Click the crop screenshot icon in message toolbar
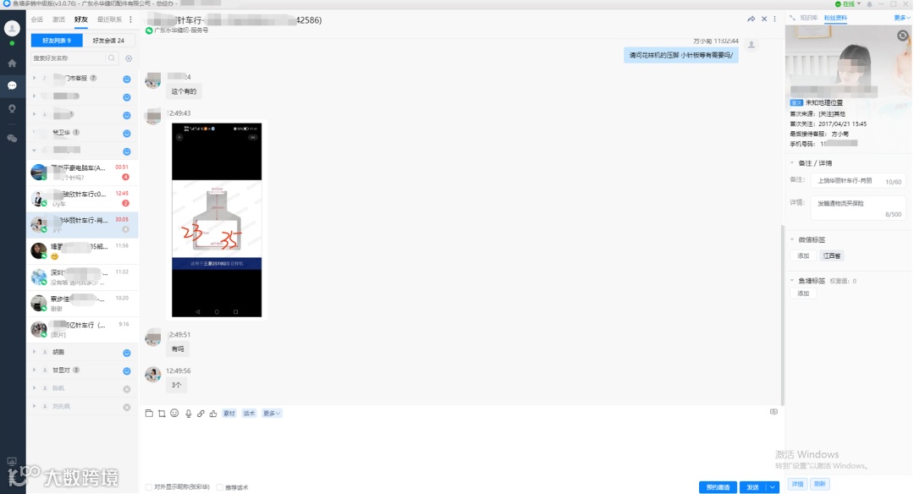 point(162,413)
